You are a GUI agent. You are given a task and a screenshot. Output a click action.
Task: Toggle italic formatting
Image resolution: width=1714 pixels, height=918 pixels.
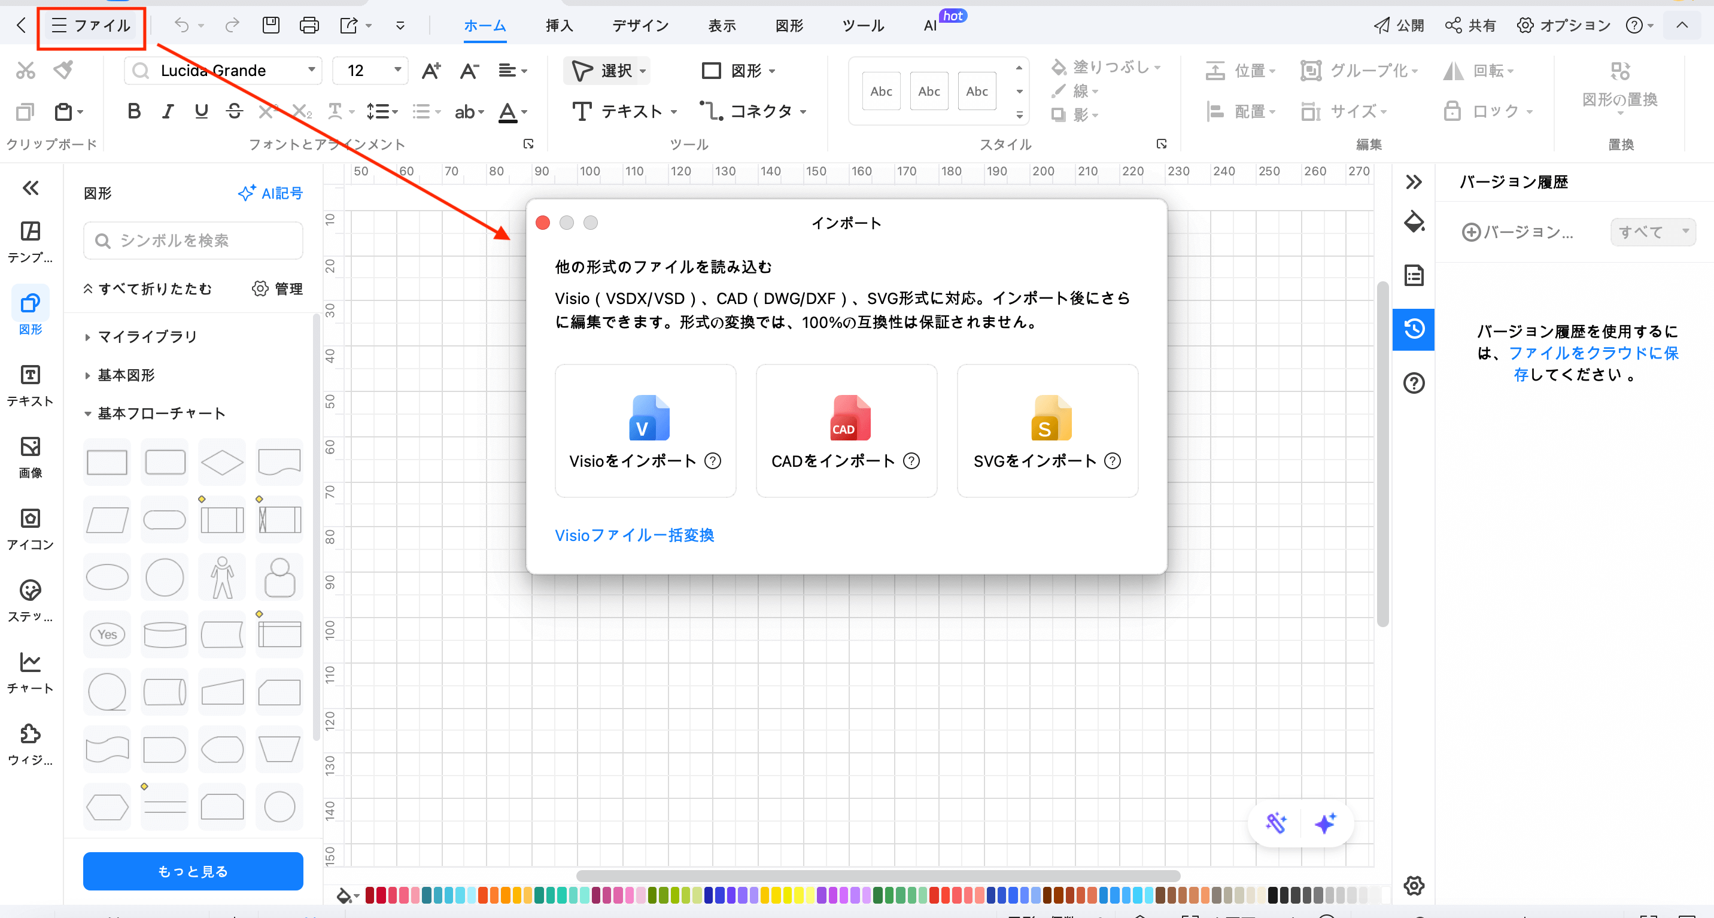click(168, 111)
